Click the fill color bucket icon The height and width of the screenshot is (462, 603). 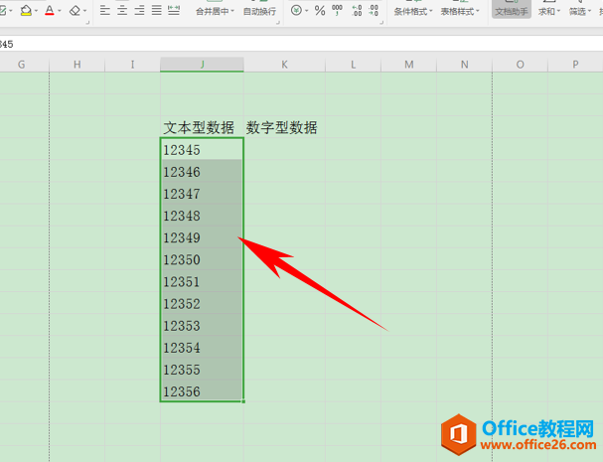[26, 10]
